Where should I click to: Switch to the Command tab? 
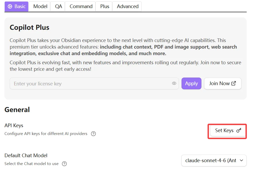point(81,7)
